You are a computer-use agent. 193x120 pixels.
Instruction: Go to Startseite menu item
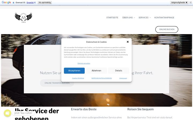[112, 18]
